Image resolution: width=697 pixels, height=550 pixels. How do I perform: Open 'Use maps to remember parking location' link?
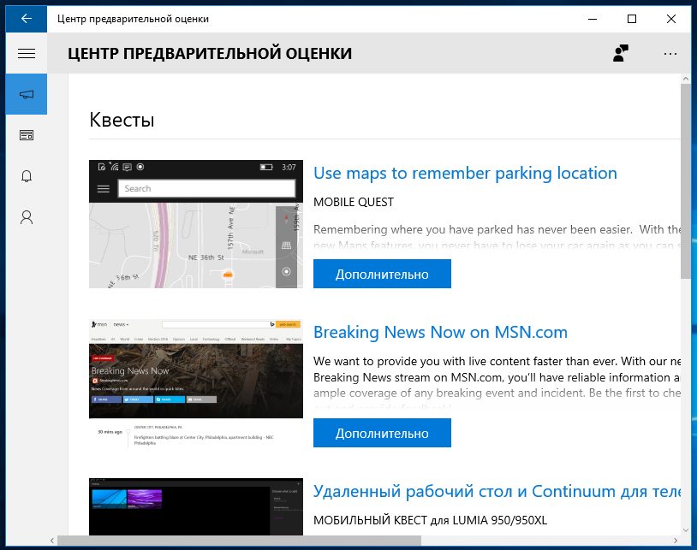point(465,173)
